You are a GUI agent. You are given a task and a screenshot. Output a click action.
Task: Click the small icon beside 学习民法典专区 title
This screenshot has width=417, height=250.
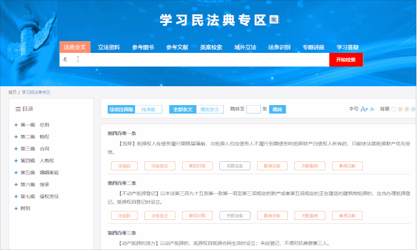click(x=274, y=20)
